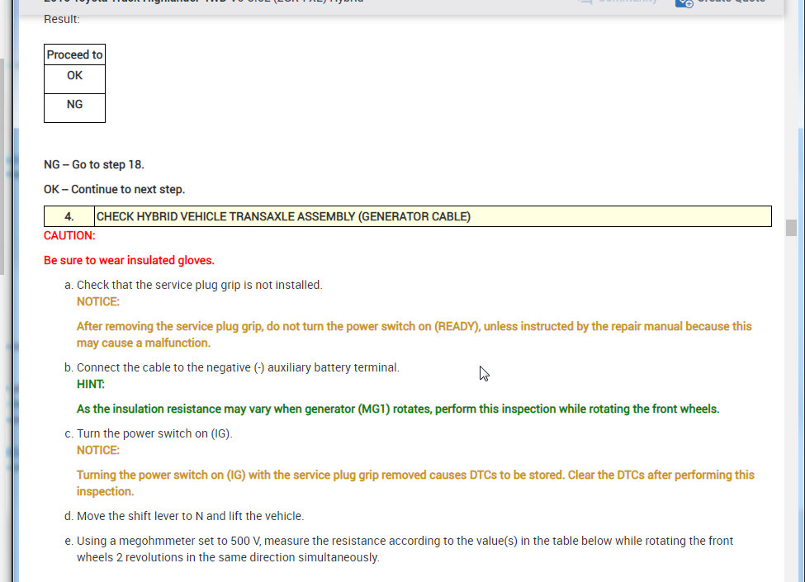Click step b 'Connect the cable to the negative'
805x582 pixels.
238,367
